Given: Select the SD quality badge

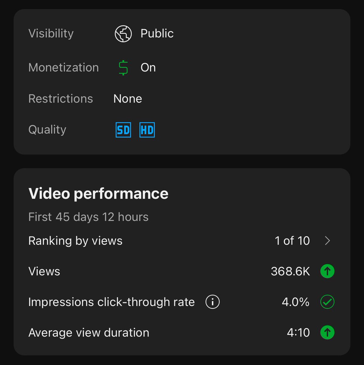Looking at the screenshot, I should (x=123, y=130).
